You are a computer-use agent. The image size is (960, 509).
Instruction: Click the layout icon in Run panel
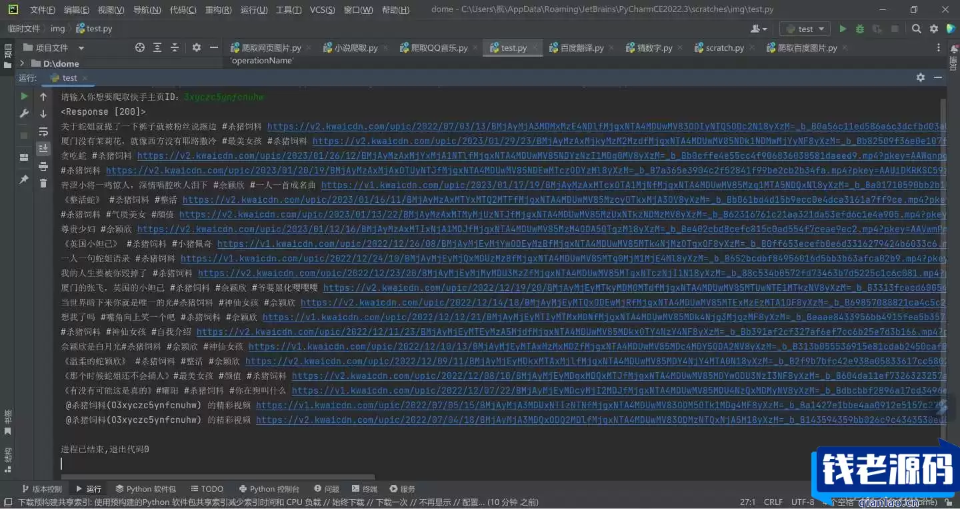tap(25, 157)
